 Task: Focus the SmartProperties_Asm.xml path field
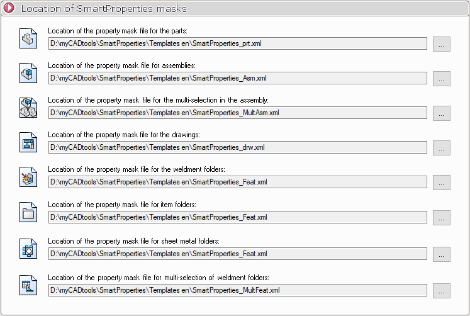coord(238,78)
